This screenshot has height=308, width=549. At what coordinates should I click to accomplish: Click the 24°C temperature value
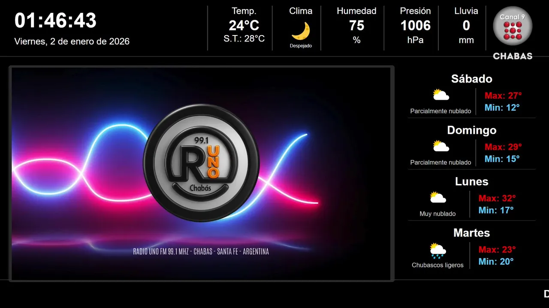pos(244,26)
